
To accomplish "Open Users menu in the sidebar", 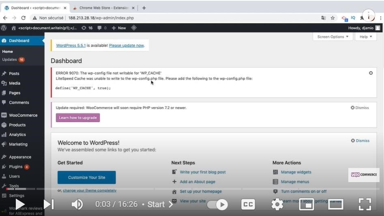I will coord(22,176).
